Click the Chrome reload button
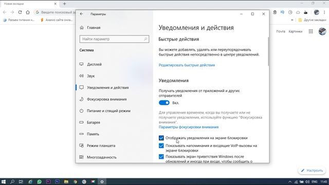 pyautogui.click(x=20, y=12)
